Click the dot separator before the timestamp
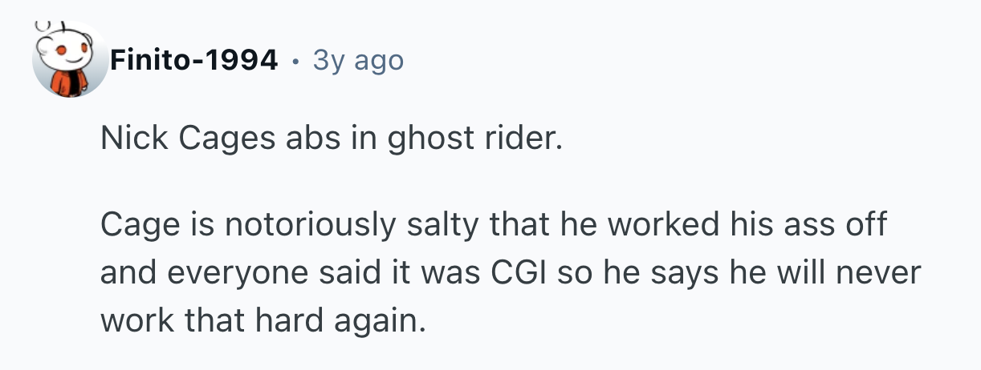 point(296,60)
